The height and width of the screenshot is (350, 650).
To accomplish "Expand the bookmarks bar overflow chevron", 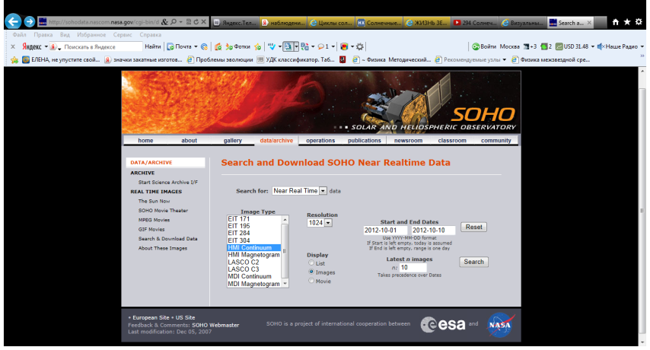I will coord(642,56).
